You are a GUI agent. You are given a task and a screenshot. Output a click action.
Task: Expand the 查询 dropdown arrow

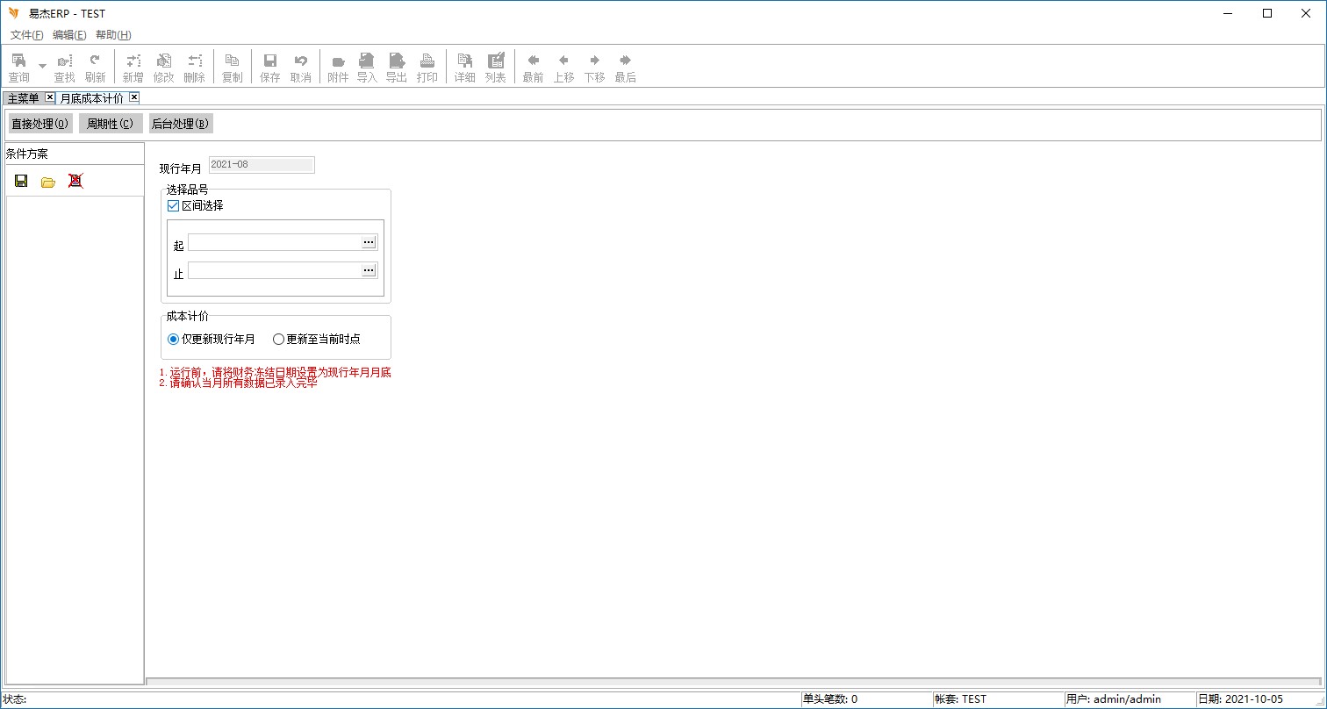[42, 66]
